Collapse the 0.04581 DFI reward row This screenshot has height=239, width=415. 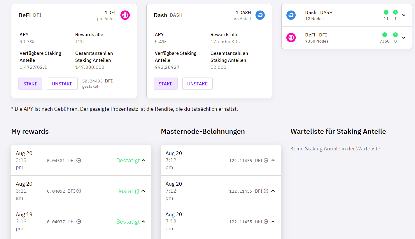pyautogui.click(x=143, y=160)
